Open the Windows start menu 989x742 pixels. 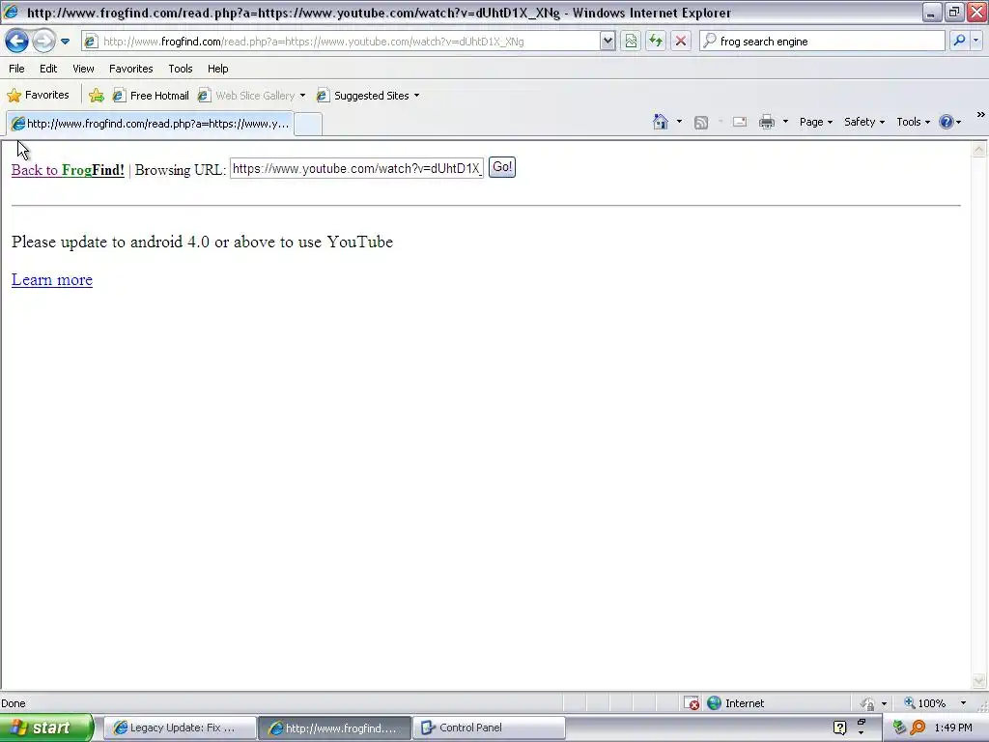coord(46,728)
